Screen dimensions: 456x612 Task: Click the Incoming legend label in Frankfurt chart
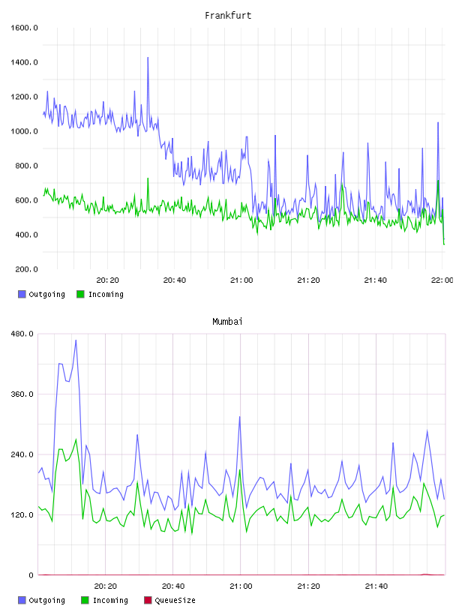[x=106, y=294]
